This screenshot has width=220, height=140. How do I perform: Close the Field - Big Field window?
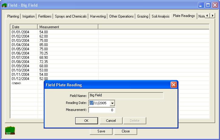point(215,5)
